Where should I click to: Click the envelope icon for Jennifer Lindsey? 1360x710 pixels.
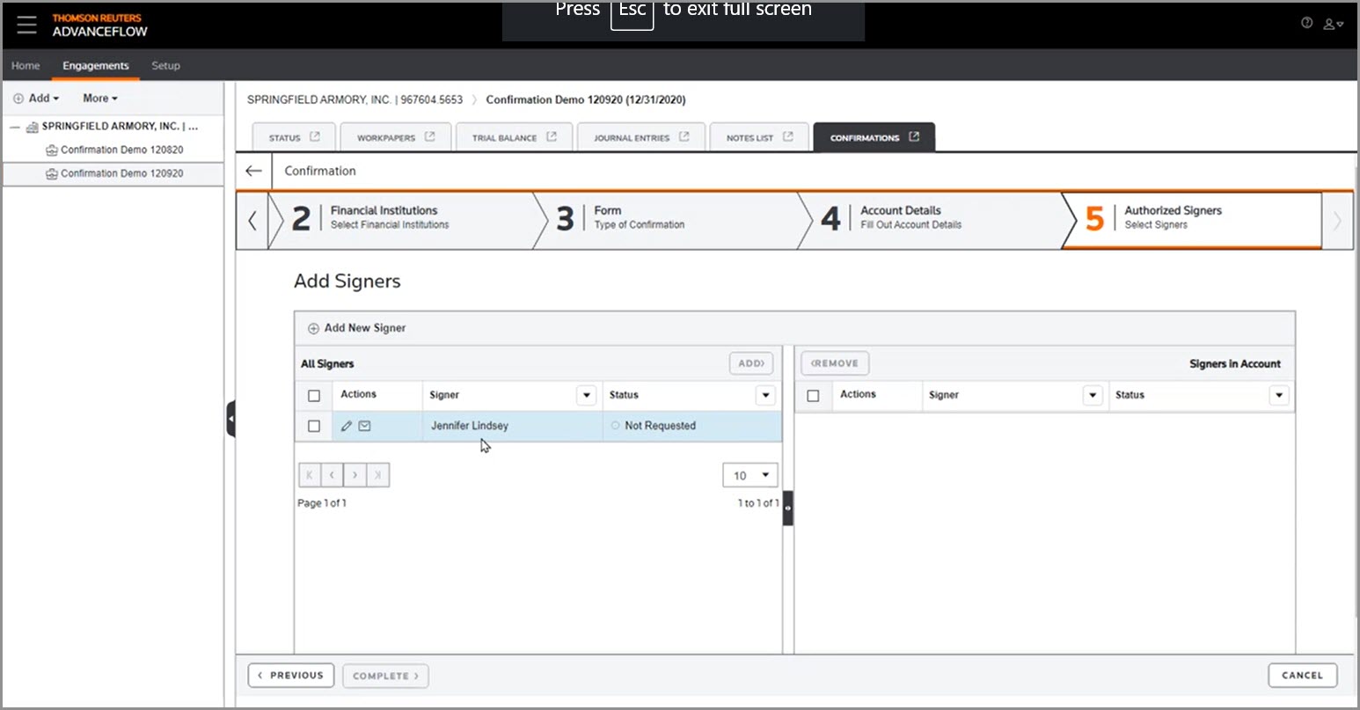(x=362, y=426)
